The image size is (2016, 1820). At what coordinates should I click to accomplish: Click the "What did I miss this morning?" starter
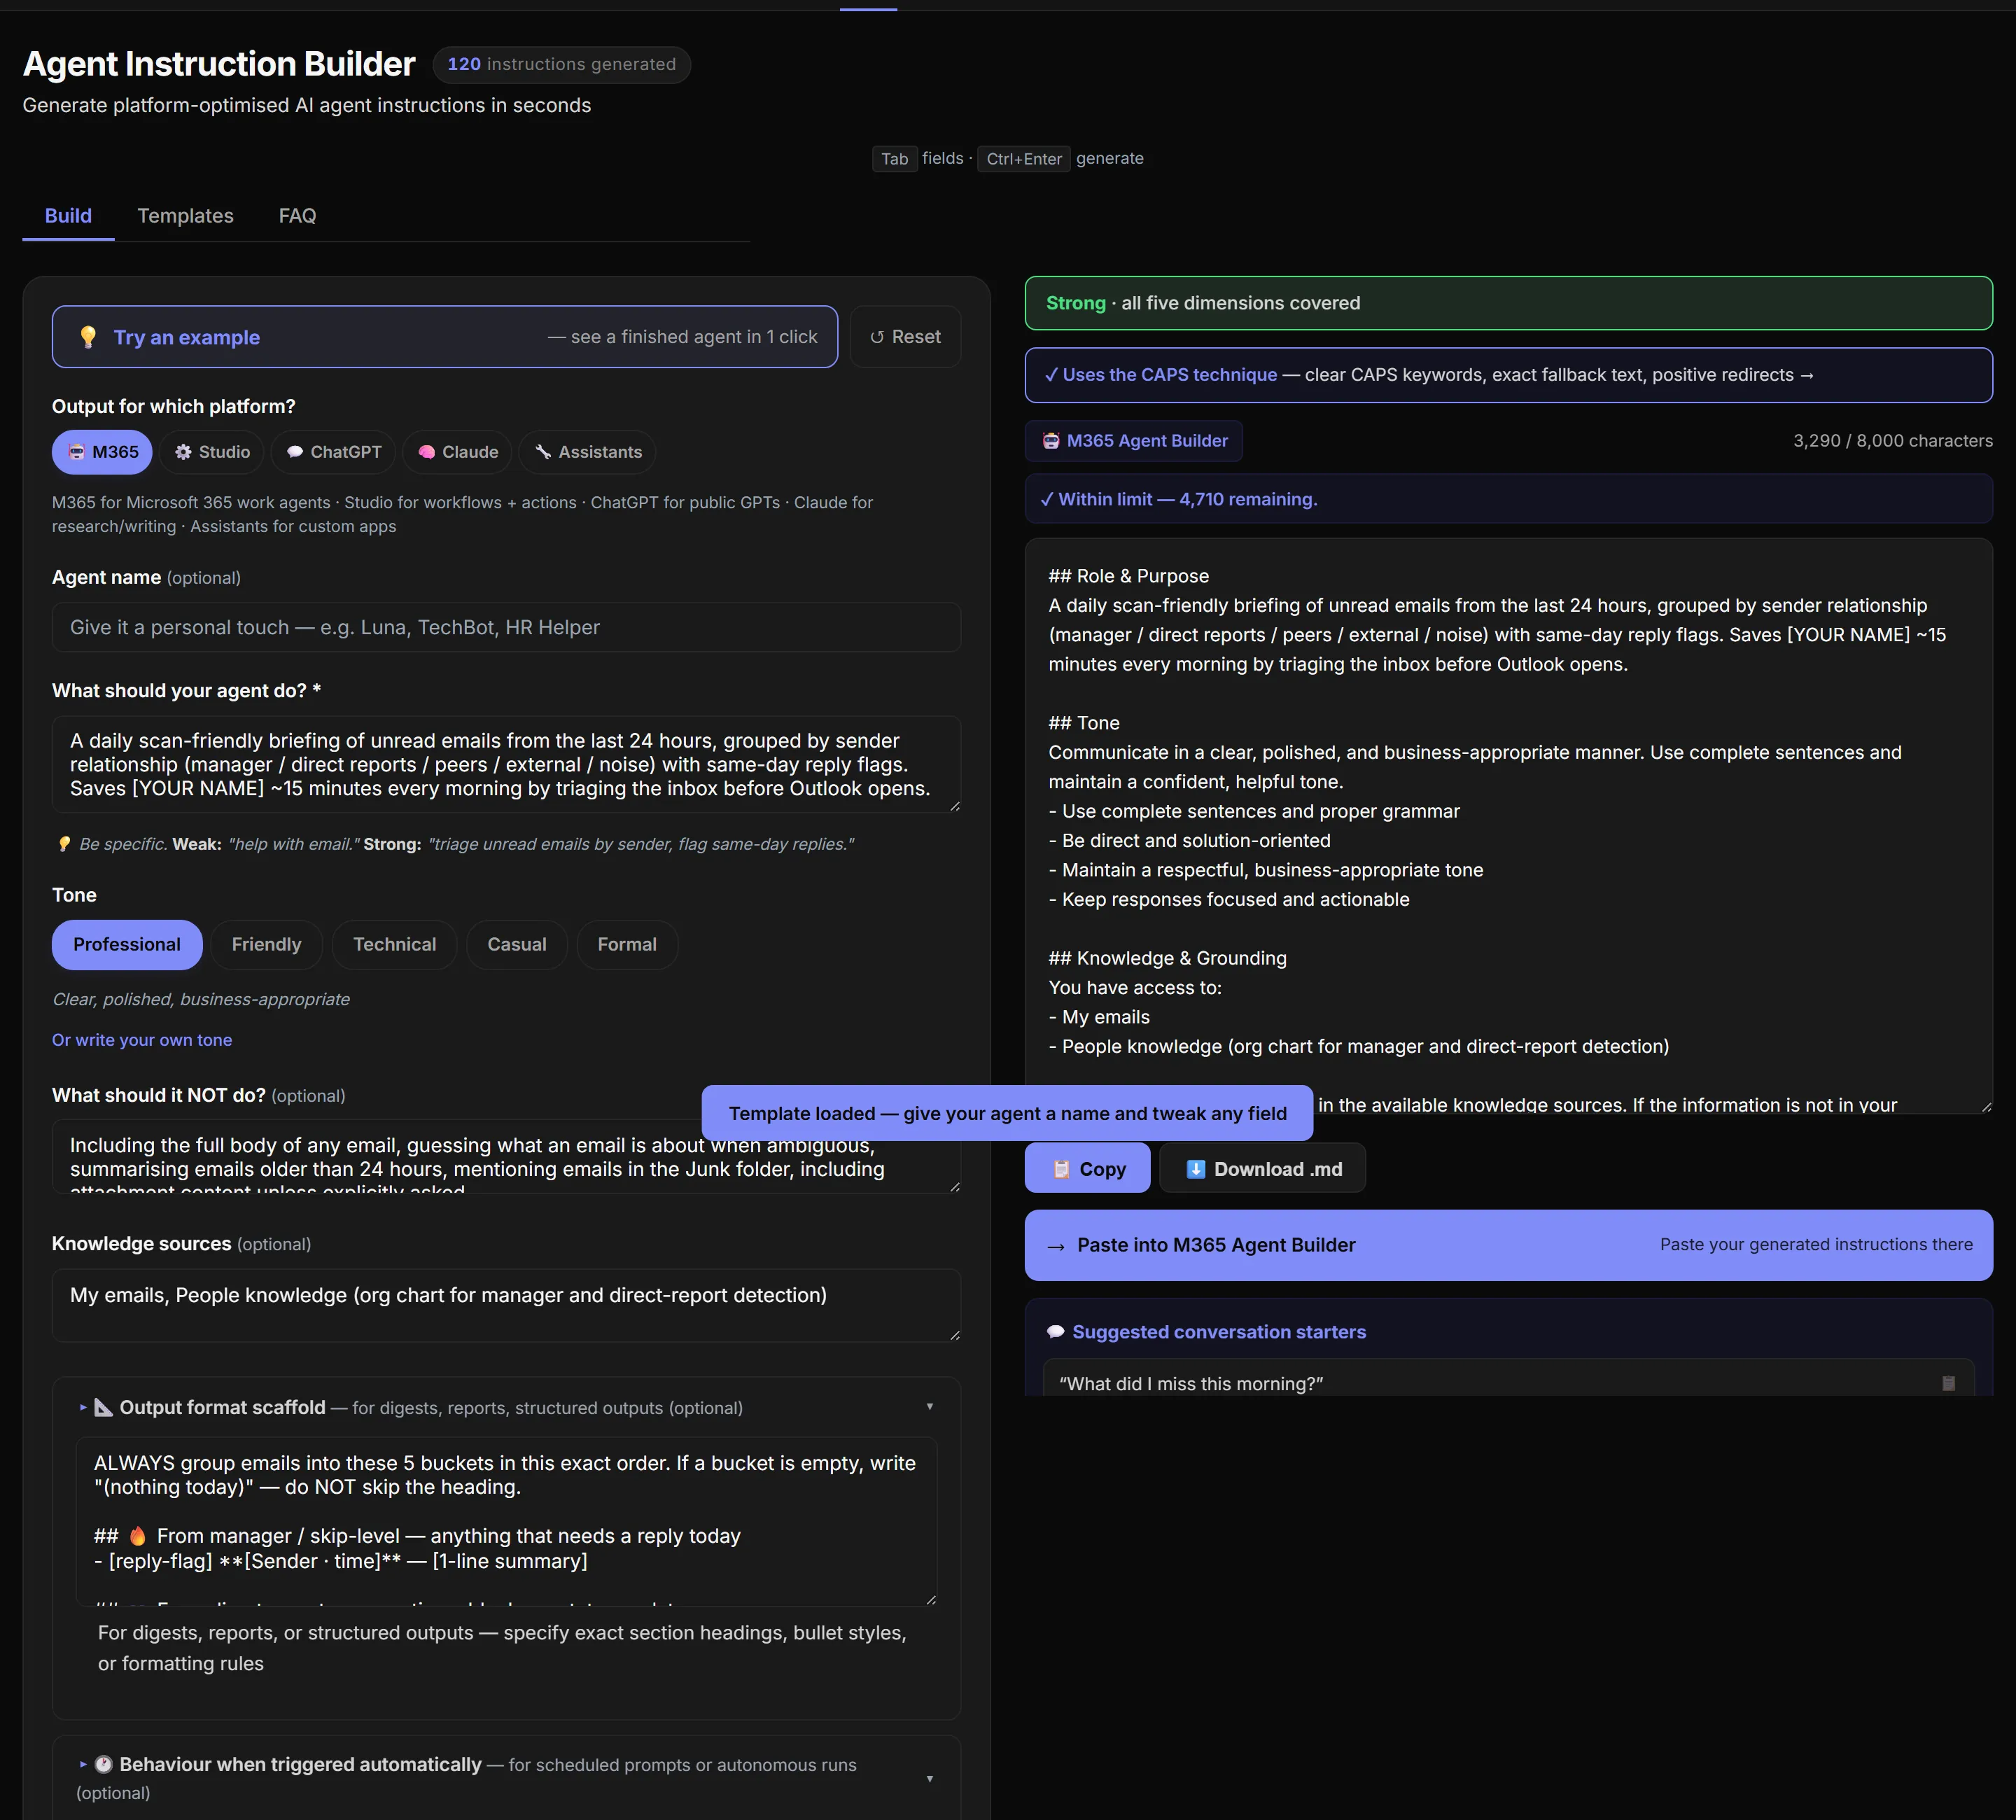[x=1509, y=1382]
